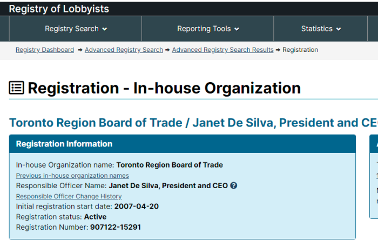Go to Registry Dashboard breadcrumb link
Image resolution: width=378 pixels, height=240 pixels.
45,50
